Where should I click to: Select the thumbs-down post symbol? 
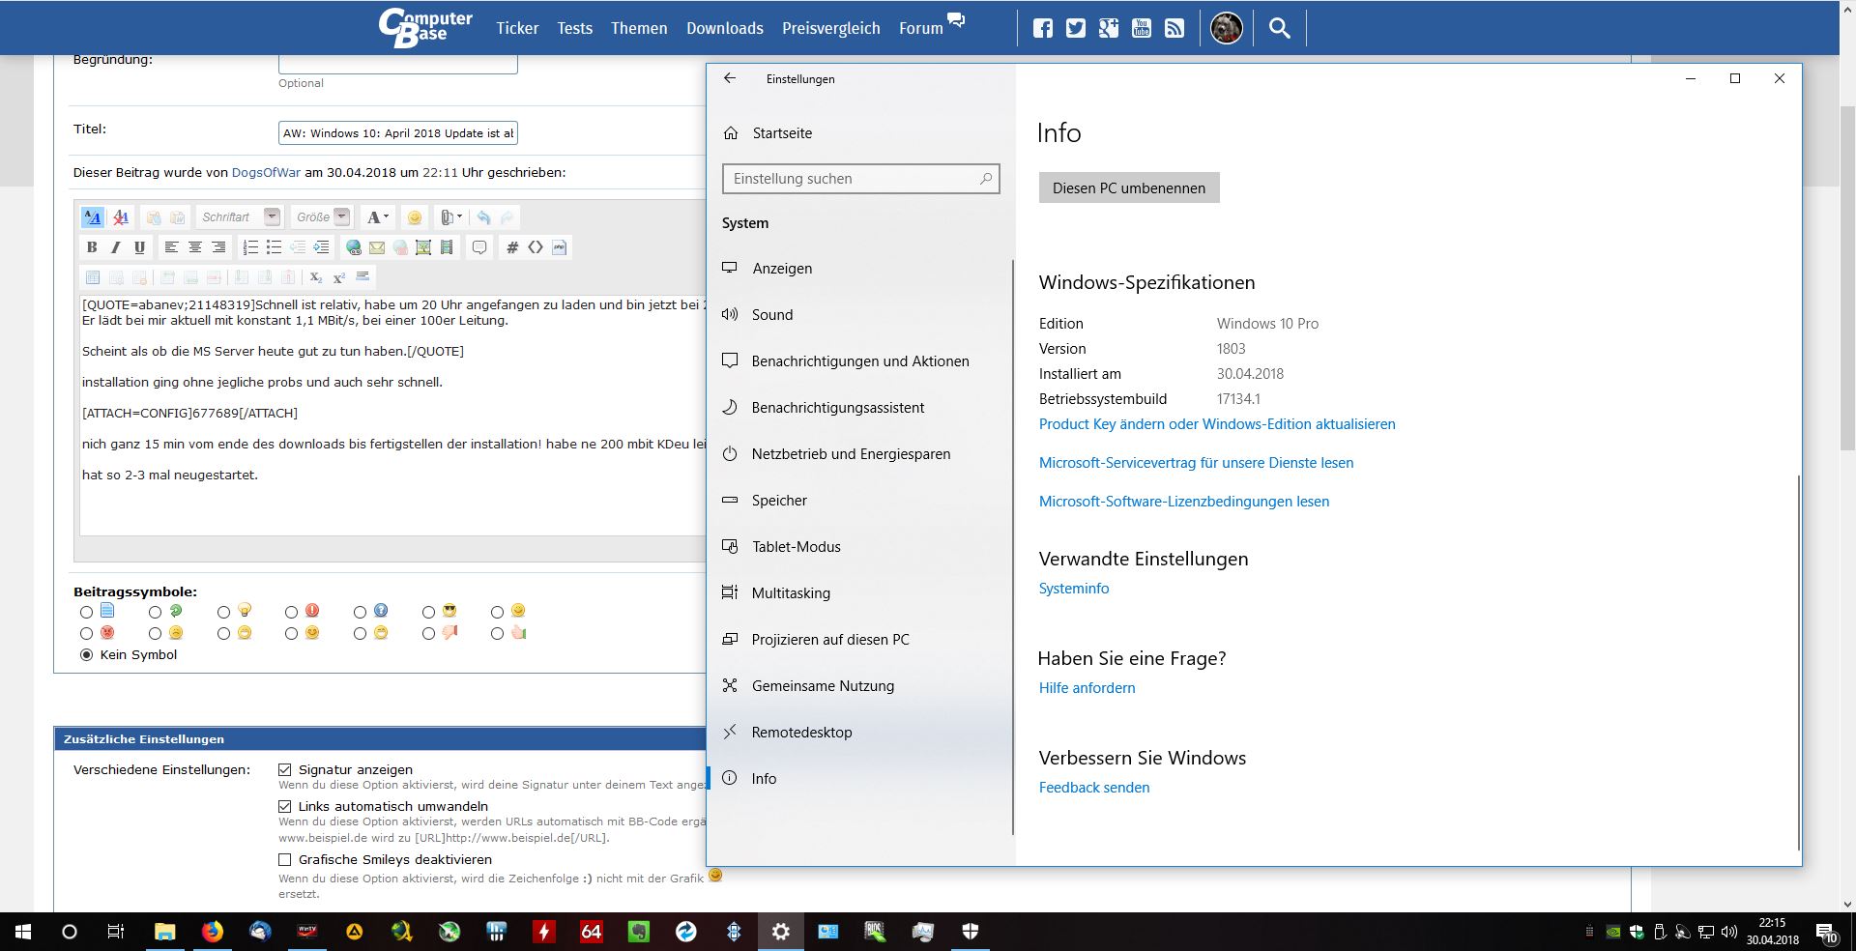pyautogui.click(x=428, y=634)
